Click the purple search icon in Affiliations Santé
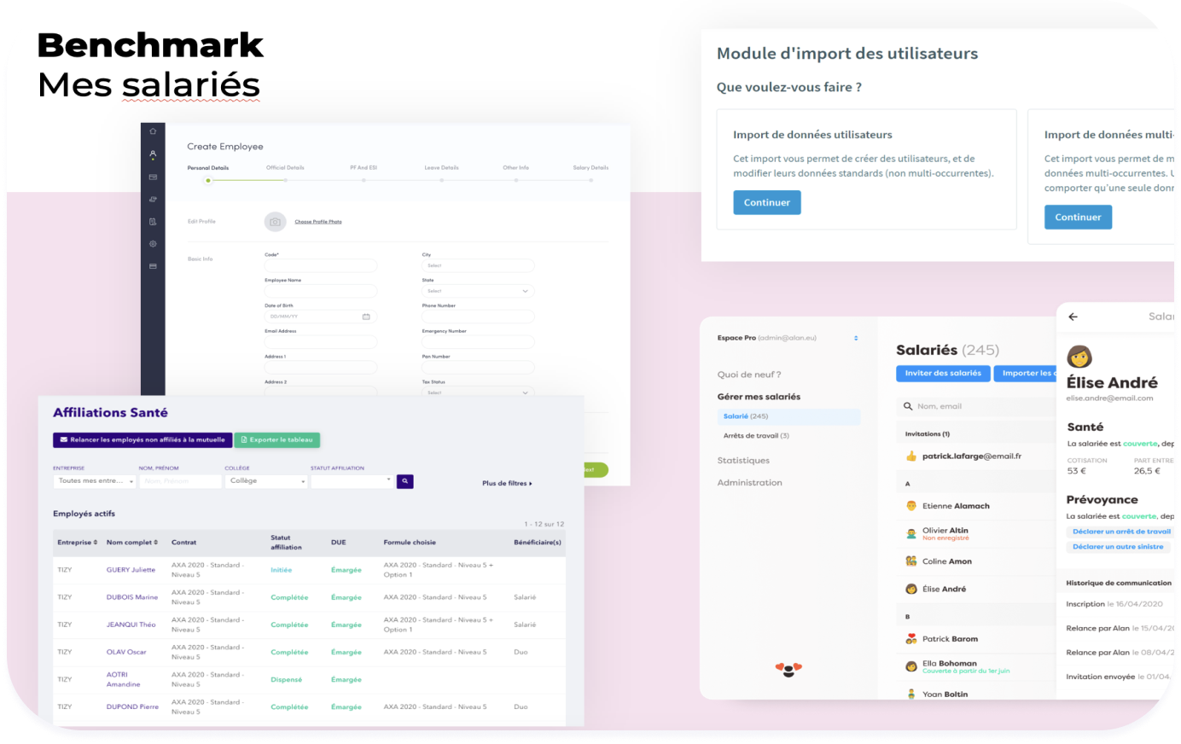 [404, 480]
